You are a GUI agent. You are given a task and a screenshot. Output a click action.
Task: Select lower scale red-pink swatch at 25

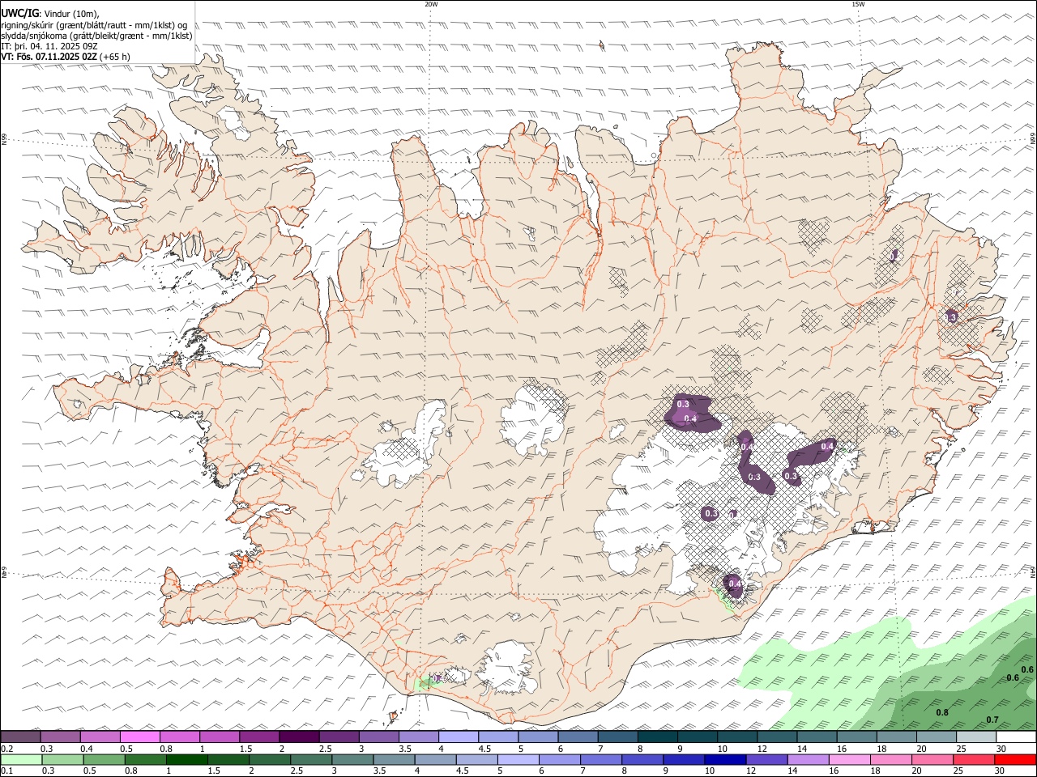click(x=974, y=760)
